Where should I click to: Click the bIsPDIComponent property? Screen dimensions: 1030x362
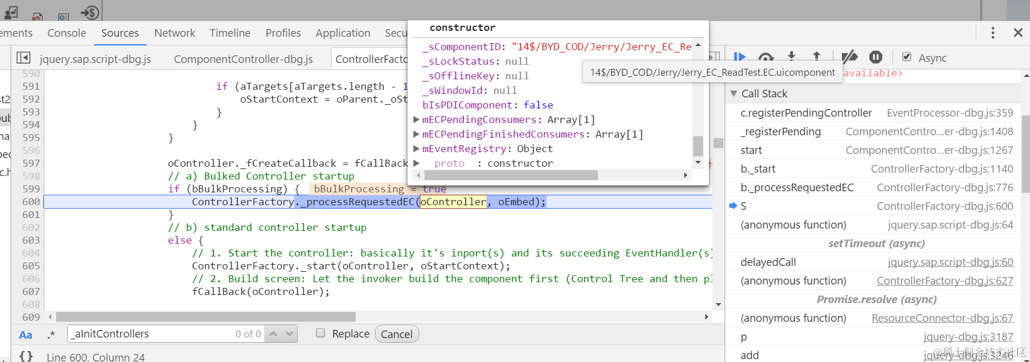click(467, 105)
